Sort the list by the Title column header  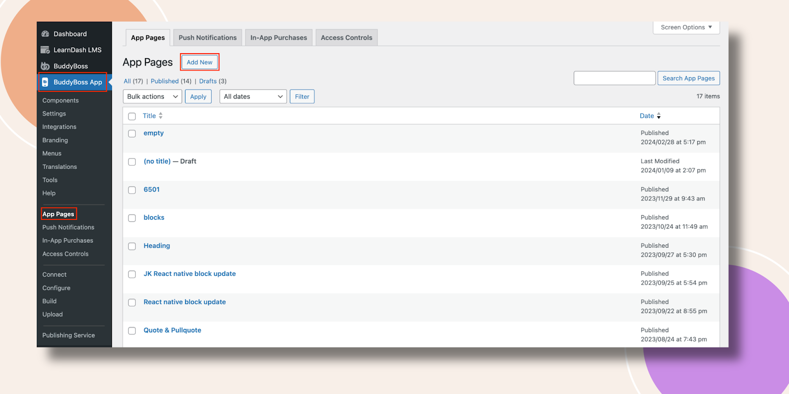click(149, 116)
